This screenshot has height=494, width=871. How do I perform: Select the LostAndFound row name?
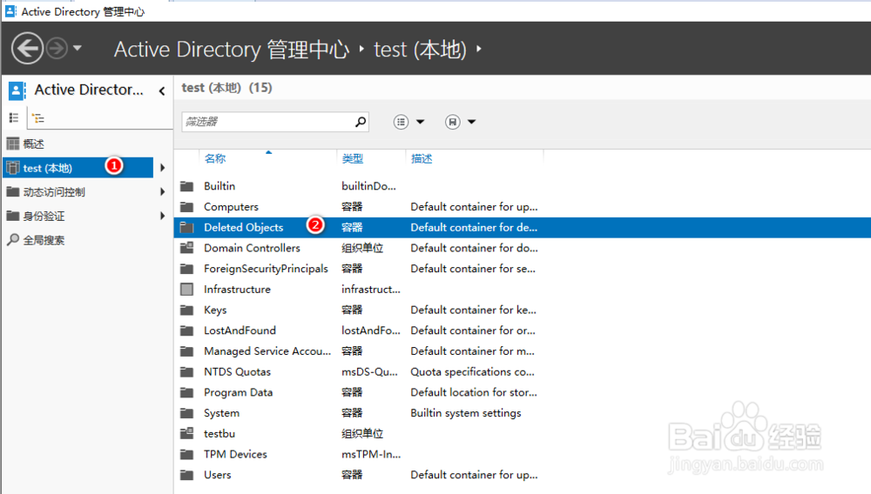[240, 330]
